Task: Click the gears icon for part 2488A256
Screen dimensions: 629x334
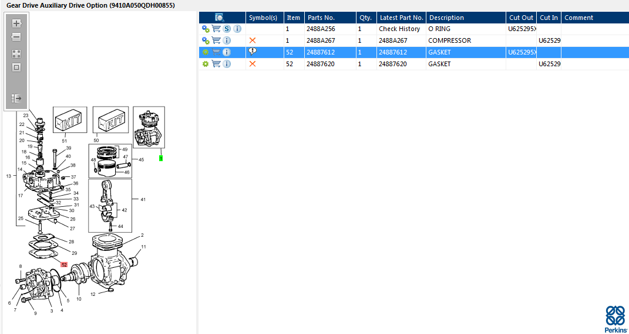Action: 206,29
